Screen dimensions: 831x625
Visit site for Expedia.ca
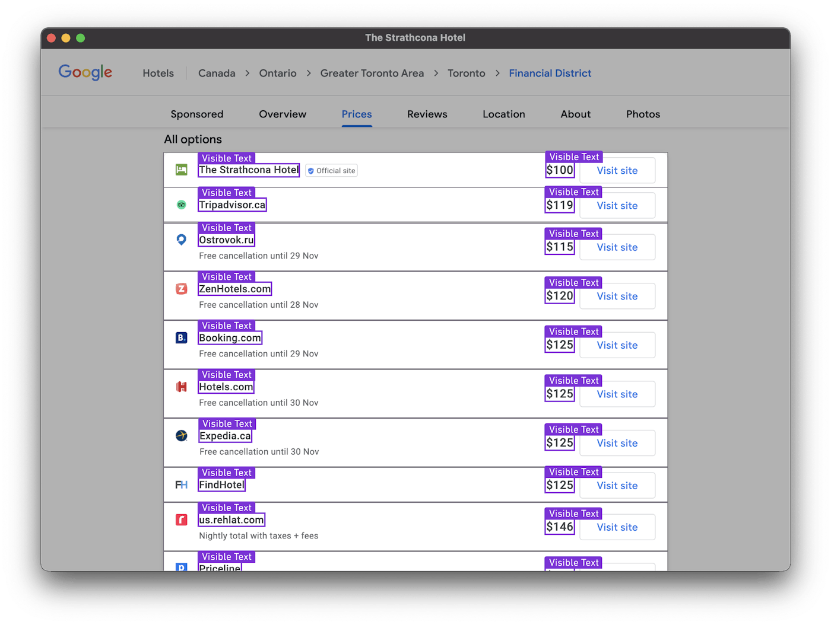tap(617, 443)
